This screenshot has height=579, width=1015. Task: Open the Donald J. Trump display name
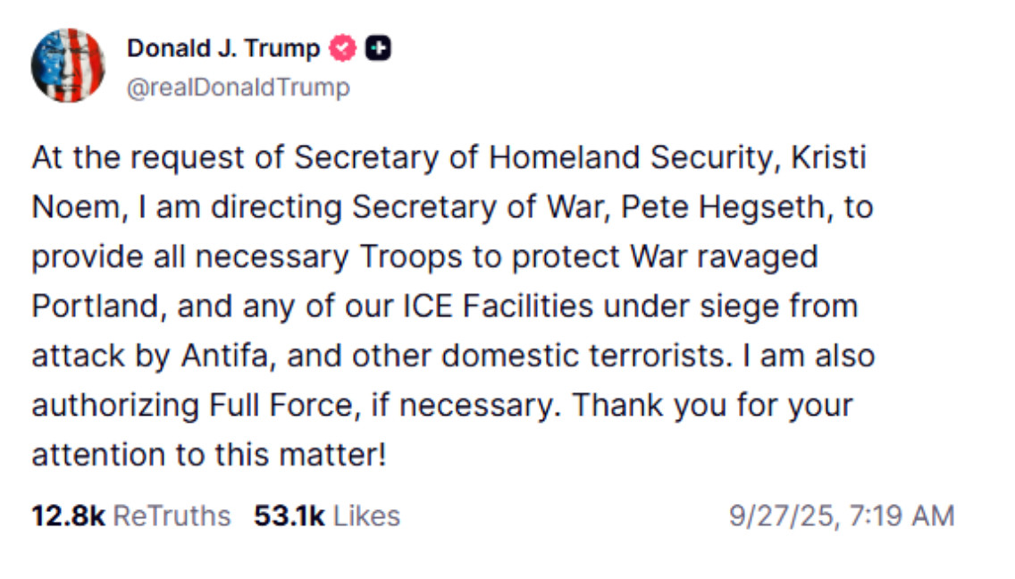pos(222,48)
